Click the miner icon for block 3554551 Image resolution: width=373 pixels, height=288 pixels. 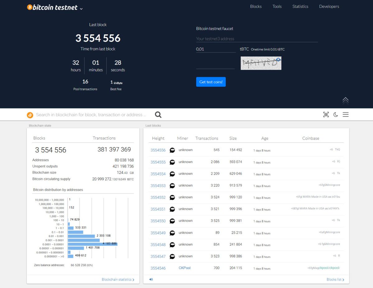tap(172, 209)
